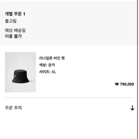
Task: Click the 개별 주문 1 heading
Action: 15,14
